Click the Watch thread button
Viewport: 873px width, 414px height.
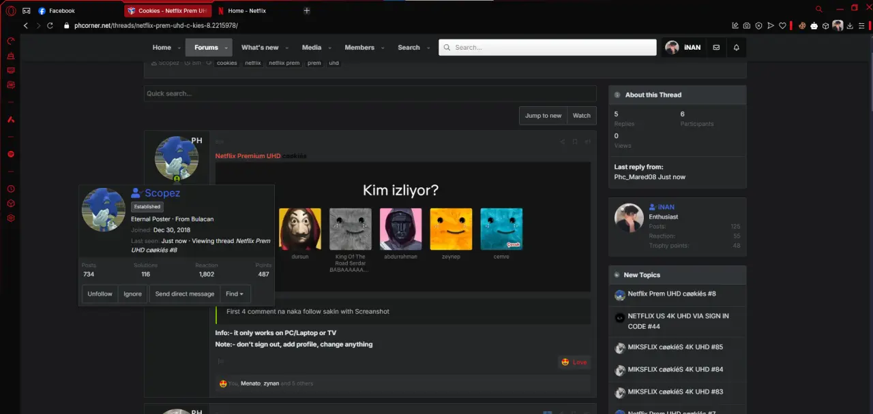[x=582, y=116]
